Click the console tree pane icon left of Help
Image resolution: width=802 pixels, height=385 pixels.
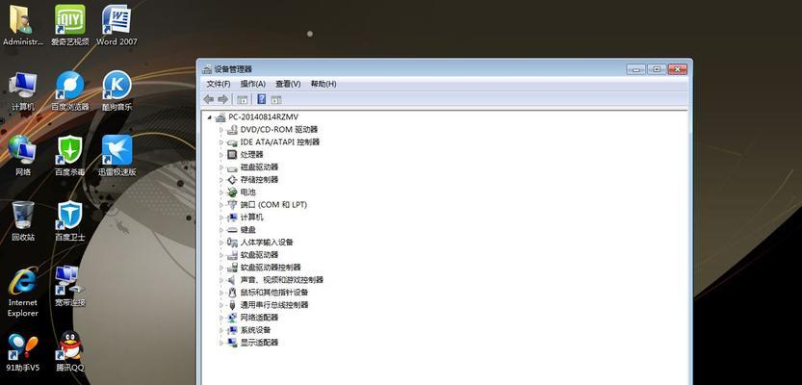pos(243,99)
